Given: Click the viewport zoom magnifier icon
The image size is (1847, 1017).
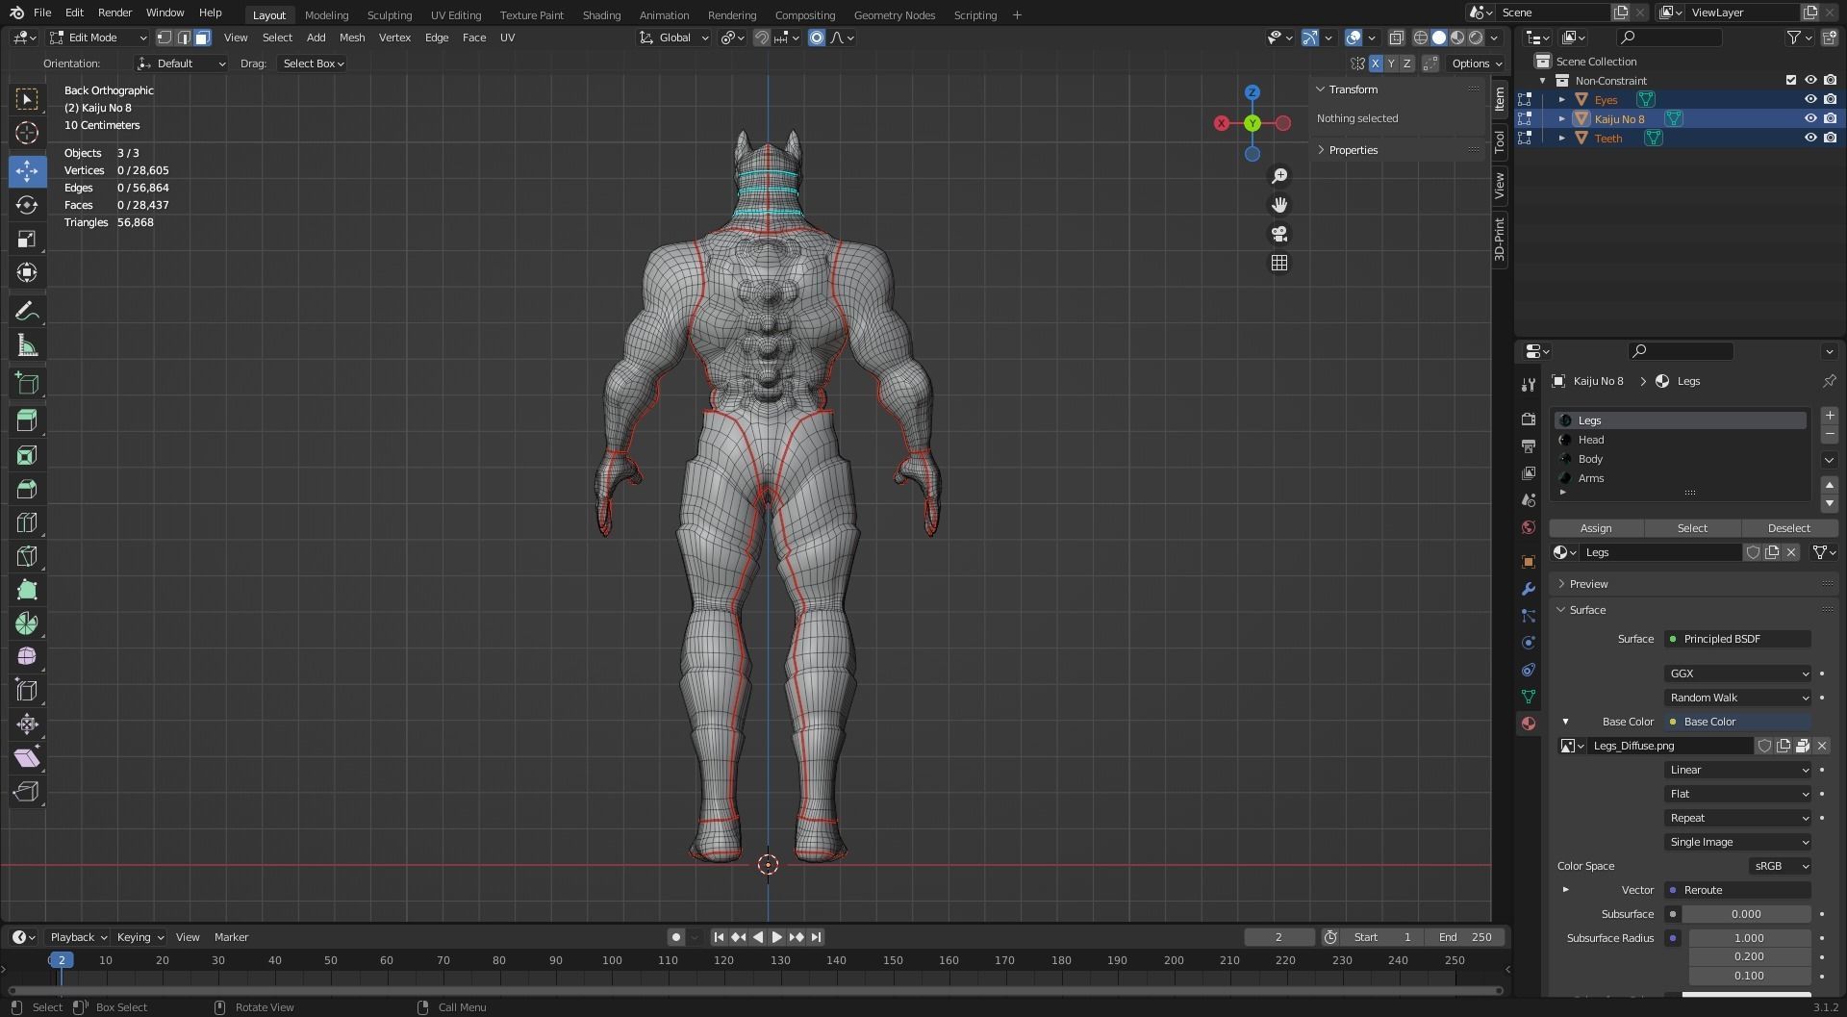Looking at the screenshot, I should [x=1279, y=176].
